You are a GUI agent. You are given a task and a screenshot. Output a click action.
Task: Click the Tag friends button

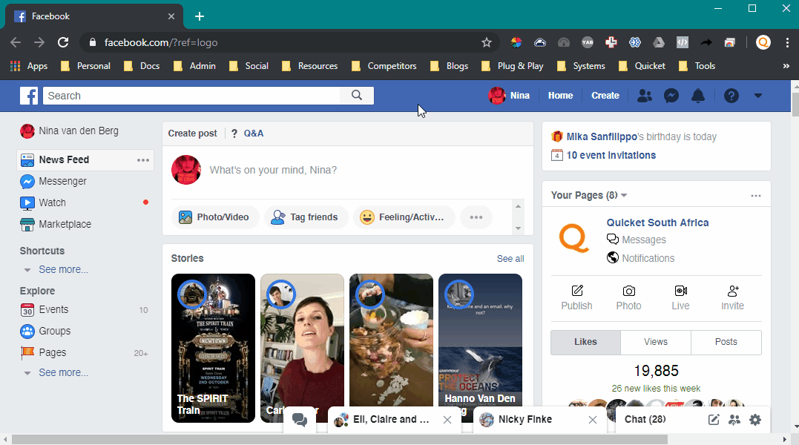(x=305, y=217)
